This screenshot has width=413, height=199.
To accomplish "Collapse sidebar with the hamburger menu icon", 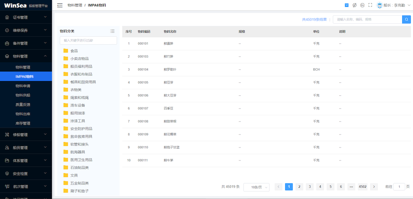I will [60, 5].
